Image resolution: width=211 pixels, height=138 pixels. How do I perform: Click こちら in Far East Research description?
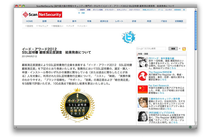click(161, 93)
